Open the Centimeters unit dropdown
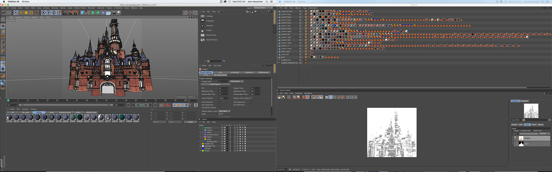 coord(237,81)
